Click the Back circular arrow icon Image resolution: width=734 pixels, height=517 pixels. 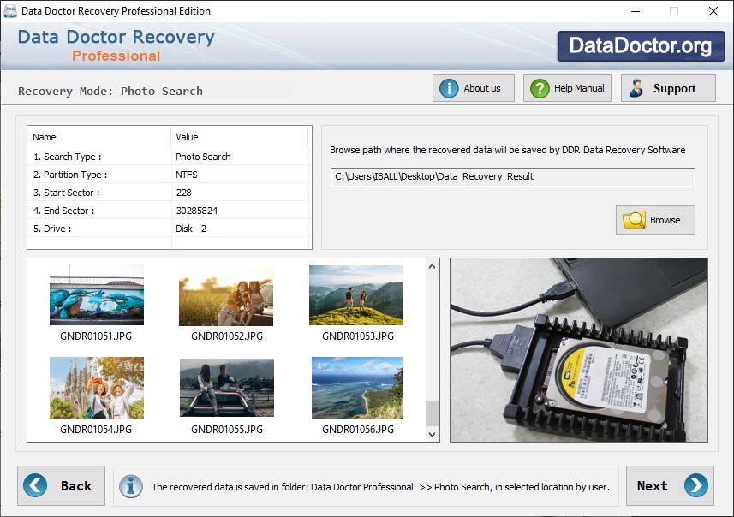tap(33, 486)
